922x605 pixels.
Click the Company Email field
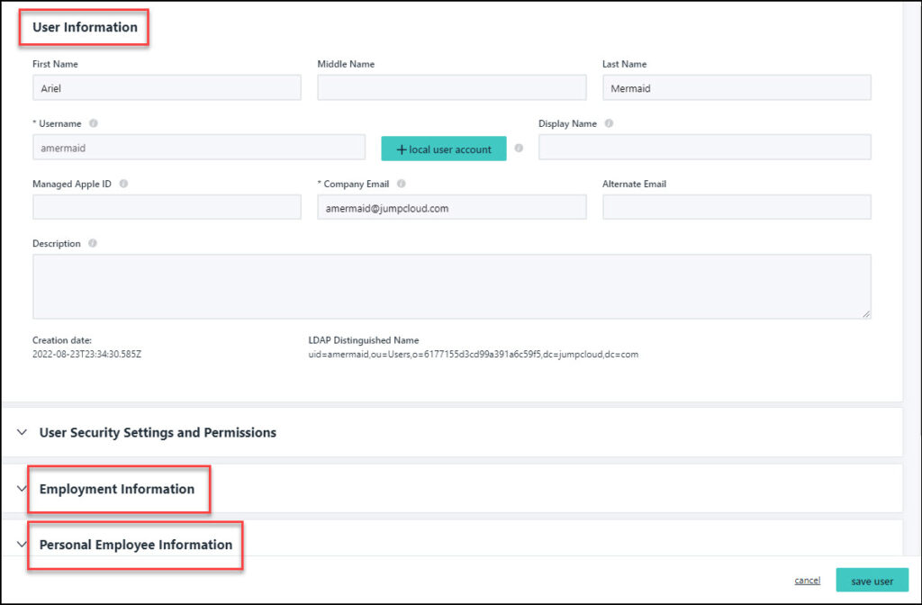coord(451,207)
